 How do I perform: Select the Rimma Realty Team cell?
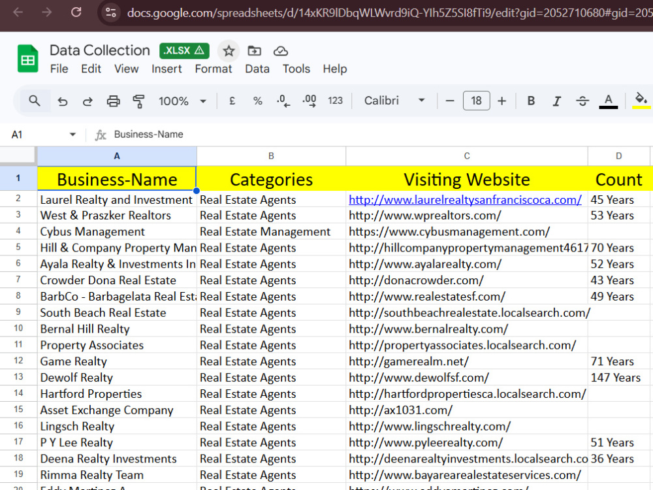point(117,475)
